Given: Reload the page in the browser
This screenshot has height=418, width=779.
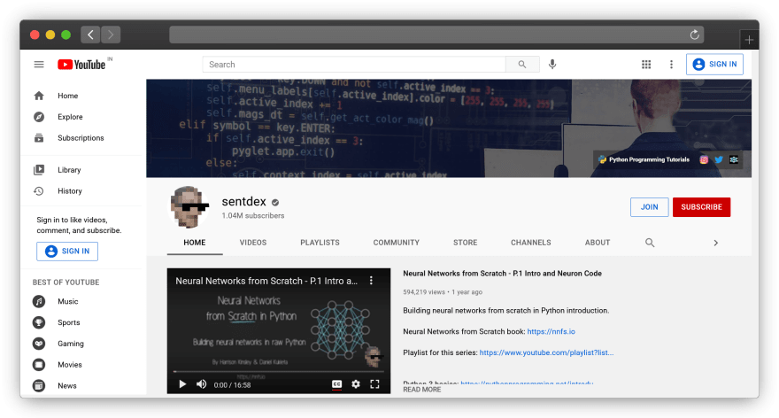Looking at the screenshot, I should coord(695,35).
